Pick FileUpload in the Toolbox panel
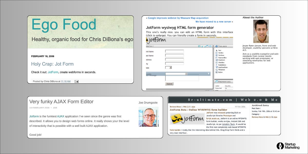The image size is (308, 154). (x=220, y=70)
